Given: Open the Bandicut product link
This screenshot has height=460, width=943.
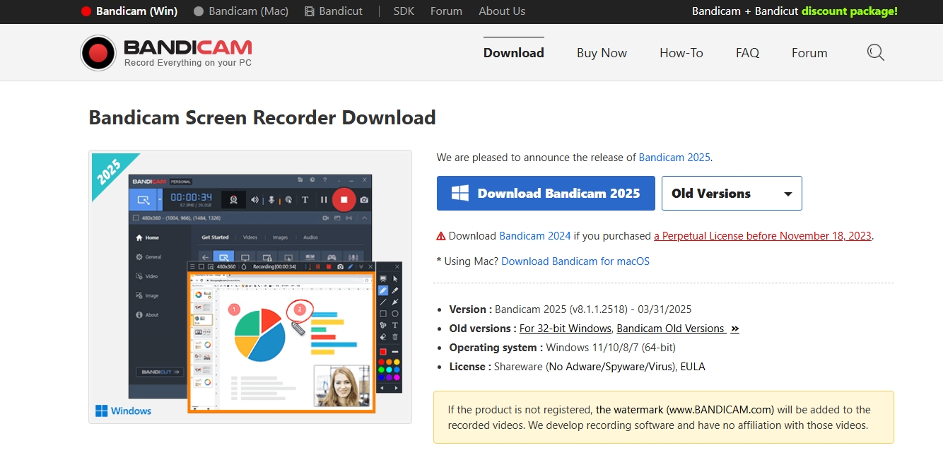Looking at the screenshot, I should [334, 11].
